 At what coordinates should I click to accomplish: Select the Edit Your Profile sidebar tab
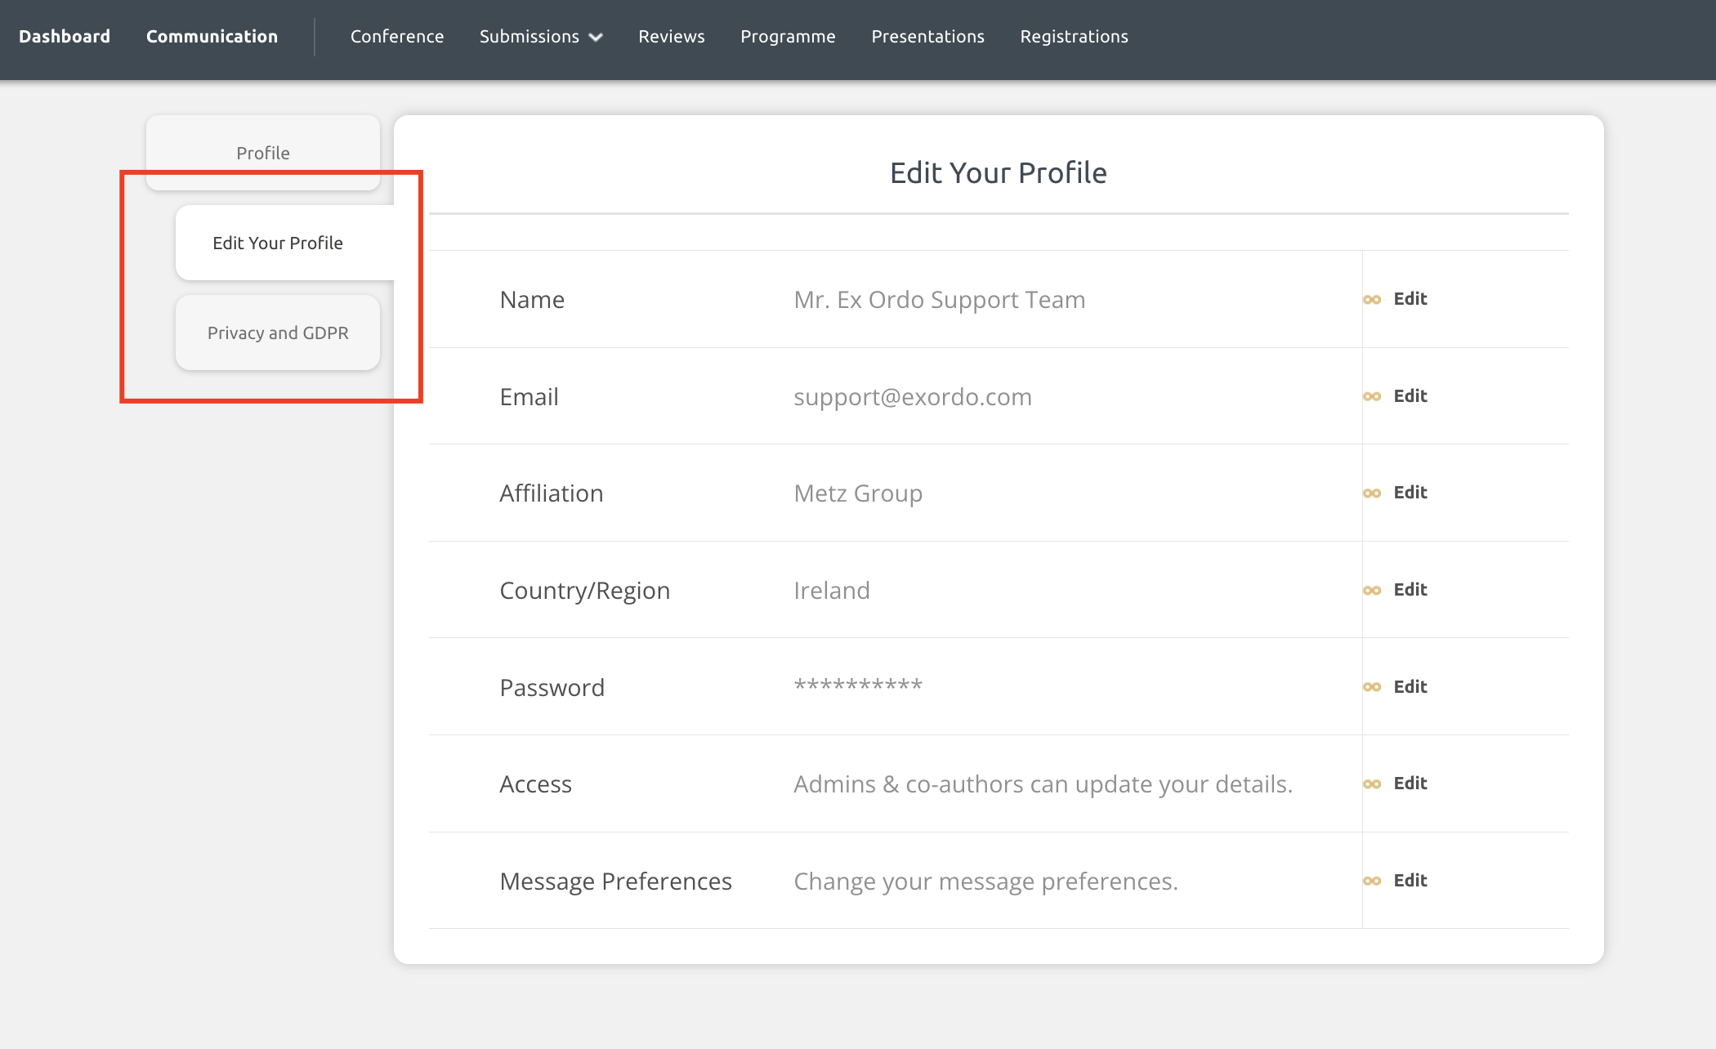click(x=285, y=243)
